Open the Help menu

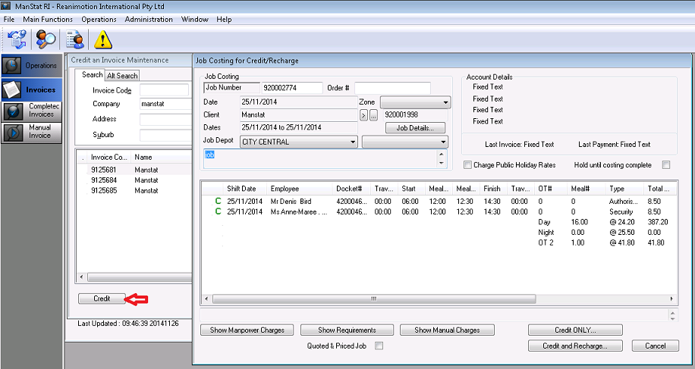[x=224, y=20]
